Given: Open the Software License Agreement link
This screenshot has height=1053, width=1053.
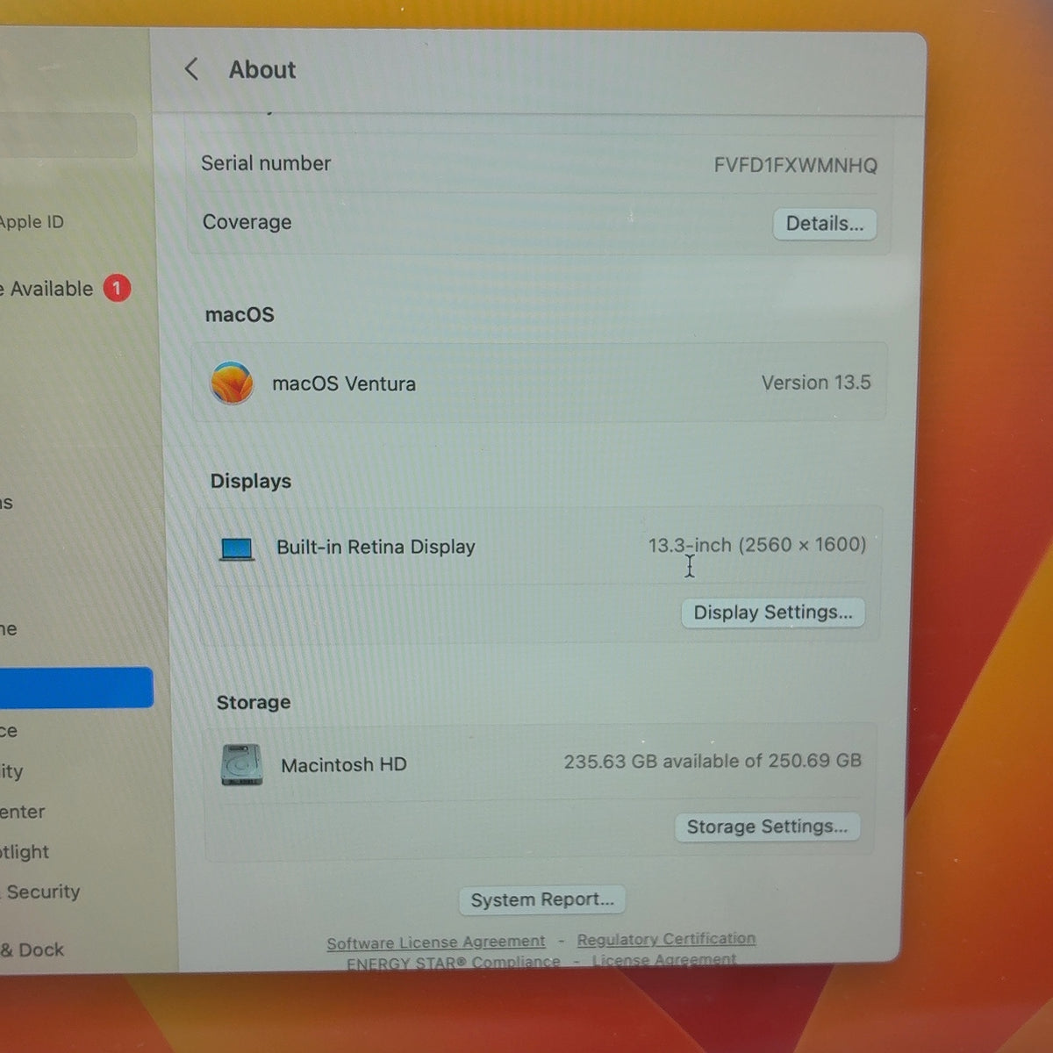Looking at the screenshot, I should pyautogui.click(x=436, y=942).
